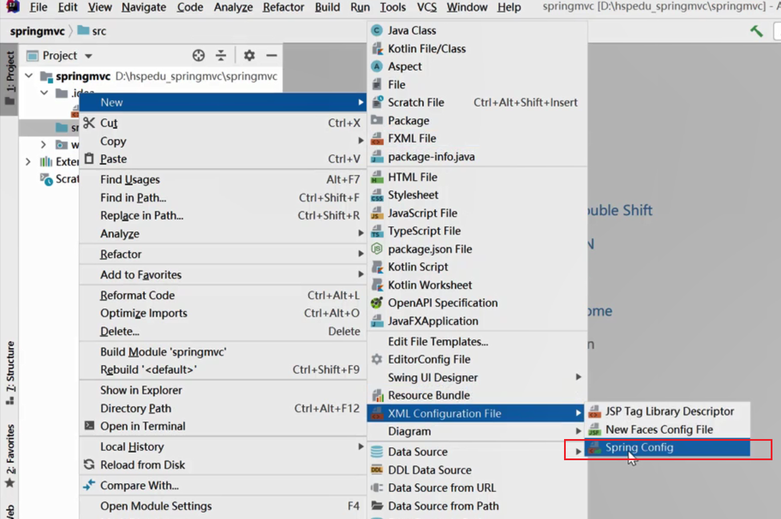Select Cut from context menu
Image resolution: width=781 pixels, height=519 pixels.
coord(223,123)
